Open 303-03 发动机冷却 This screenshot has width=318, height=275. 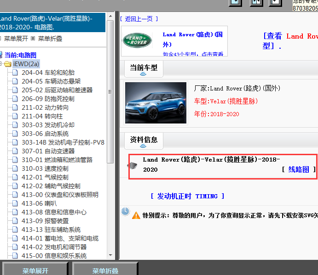pyautogui.click(x=48, y=125)
